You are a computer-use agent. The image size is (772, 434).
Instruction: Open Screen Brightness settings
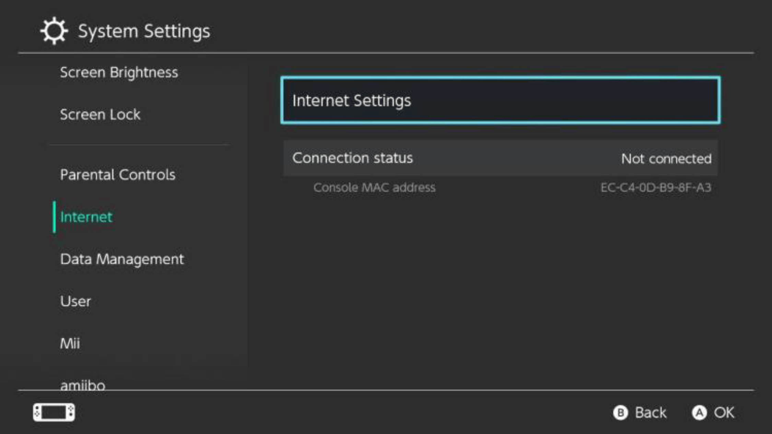click(x=119, y=73)
